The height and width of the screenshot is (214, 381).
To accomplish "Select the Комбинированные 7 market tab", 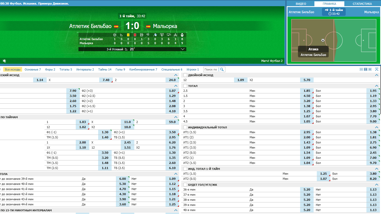I will point(143,69).
